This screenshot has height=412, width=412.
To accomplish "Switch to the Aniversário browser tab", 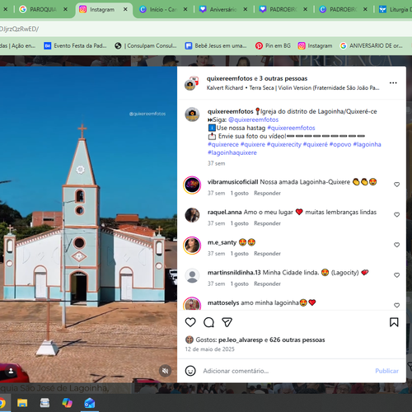I will coord(223,10).
